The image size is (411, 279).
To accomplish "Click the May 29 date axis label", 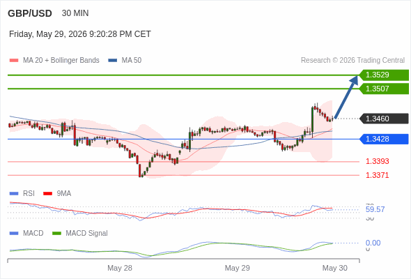I will pos(238,268).
